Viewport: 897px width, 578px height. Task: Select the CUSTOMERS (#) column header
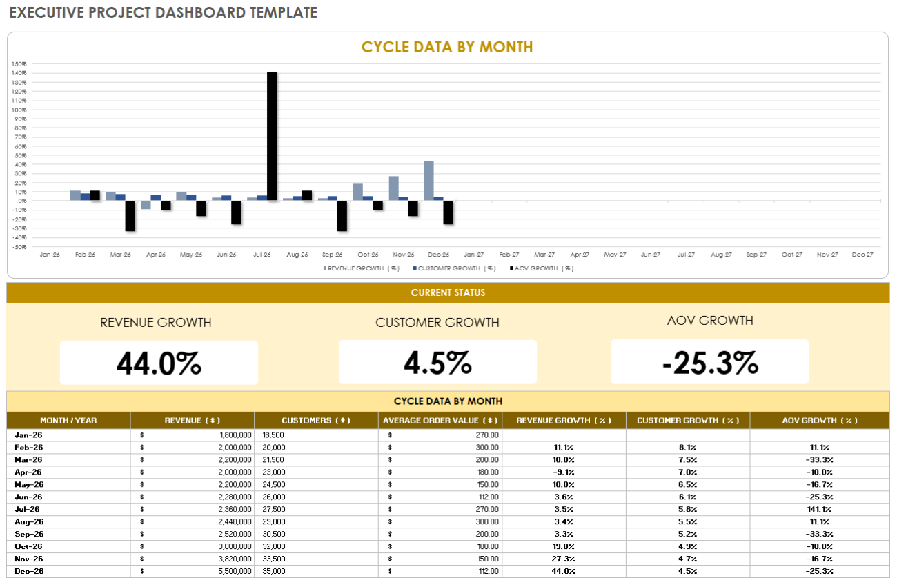[315, 420]
